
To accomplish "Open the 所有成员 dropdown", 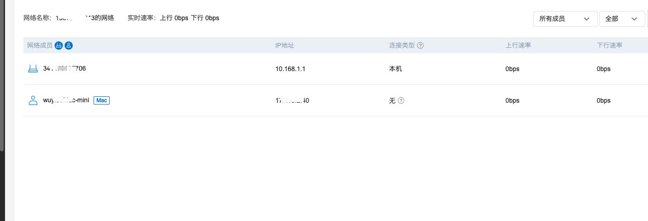I will pos(565,19).
